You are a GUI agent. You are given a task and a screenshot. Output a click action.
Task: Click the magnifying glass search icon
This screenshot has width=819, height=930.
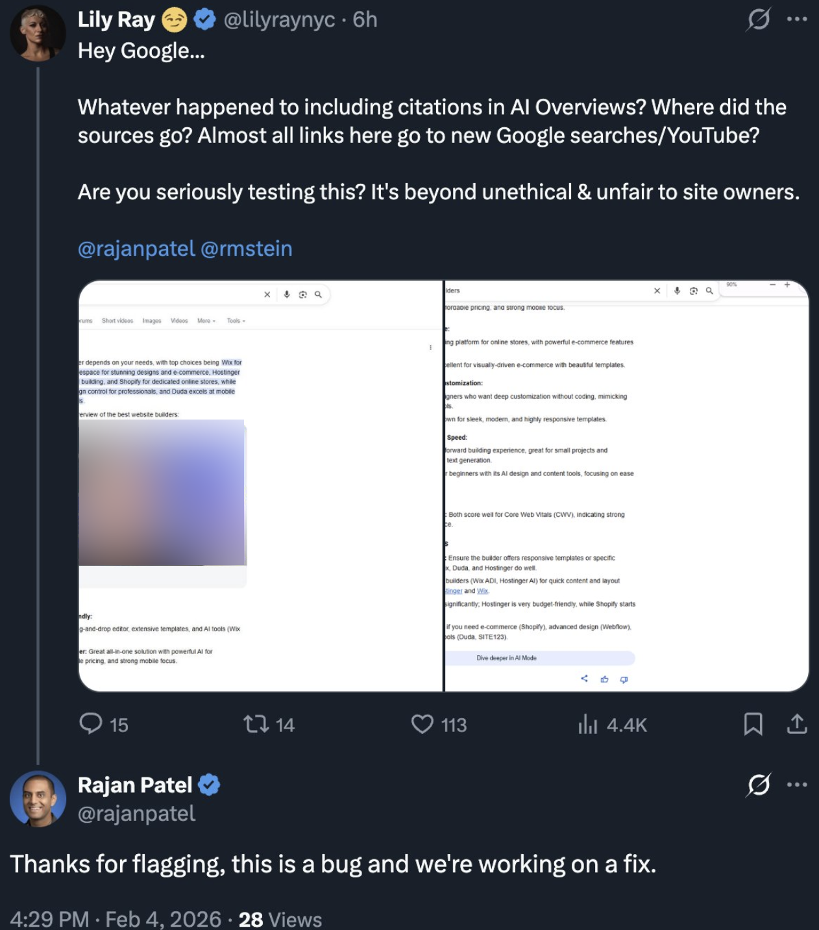(318, 294)
